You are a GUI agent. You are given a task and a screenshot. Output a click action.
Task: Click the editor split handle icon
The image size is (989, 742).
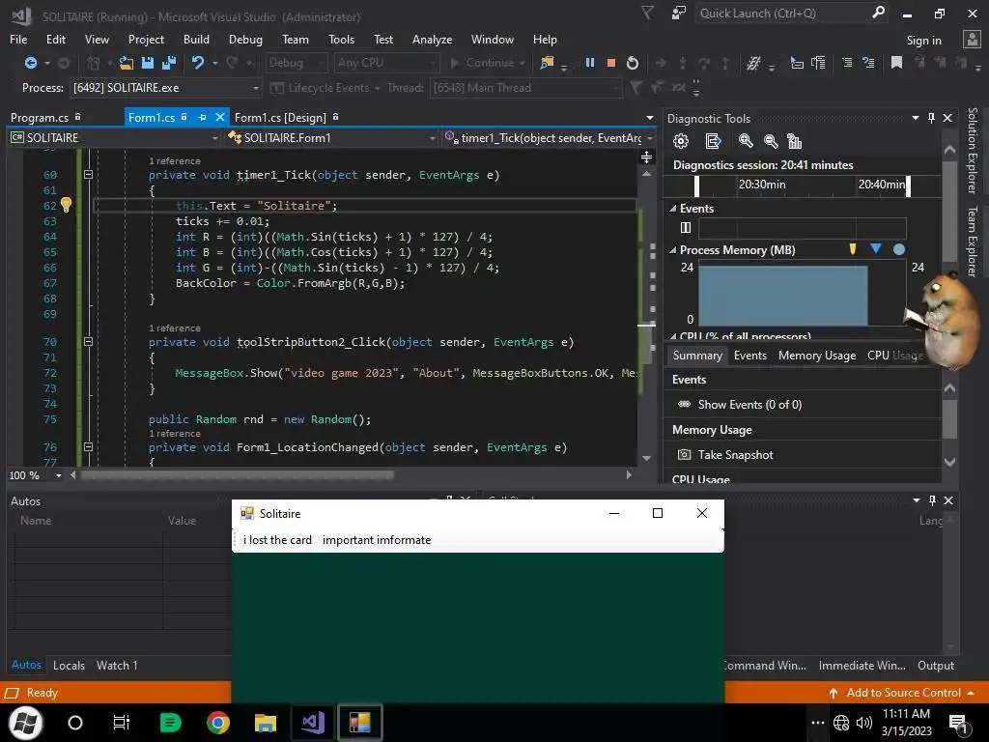point(646,157)
